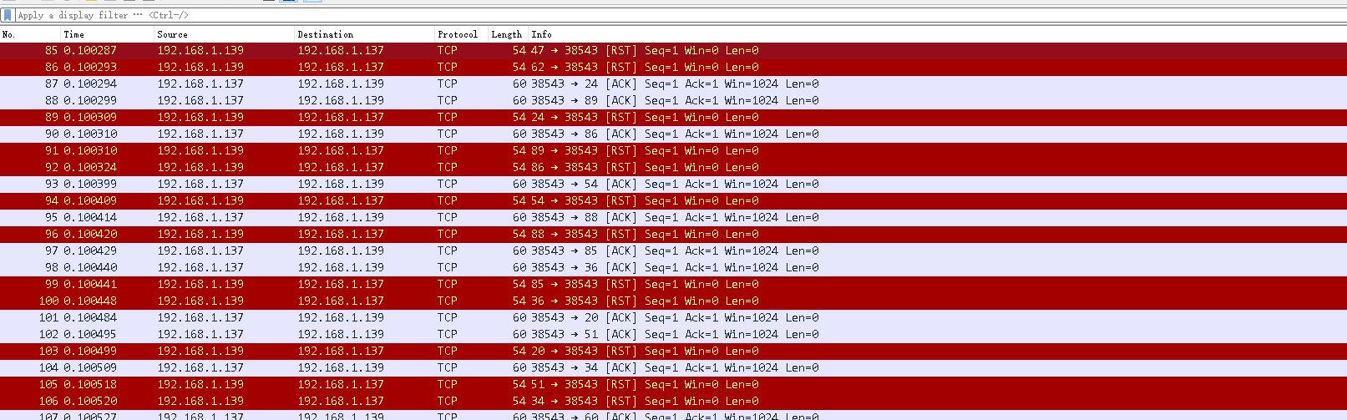The image size is (1347, 420).
Task: Select packet 101 ACK to port 20
Action: tap(673, 318)
